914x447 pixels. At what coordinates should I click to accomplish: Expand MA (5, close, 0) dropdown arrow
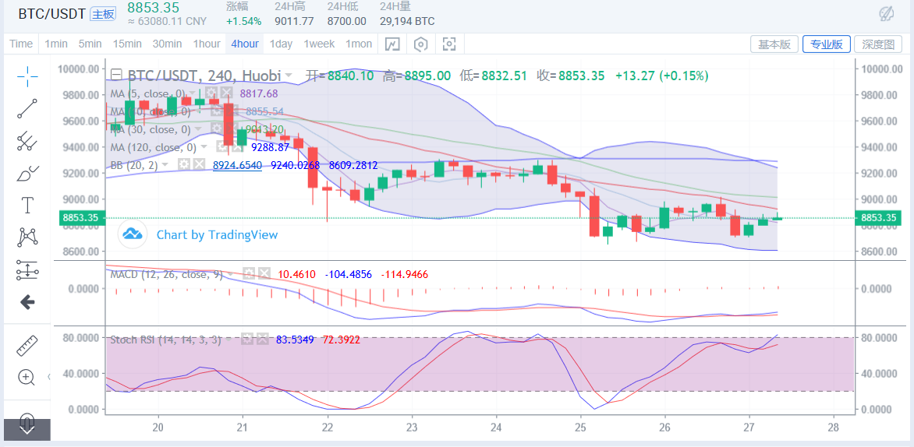tap(193, 93)
